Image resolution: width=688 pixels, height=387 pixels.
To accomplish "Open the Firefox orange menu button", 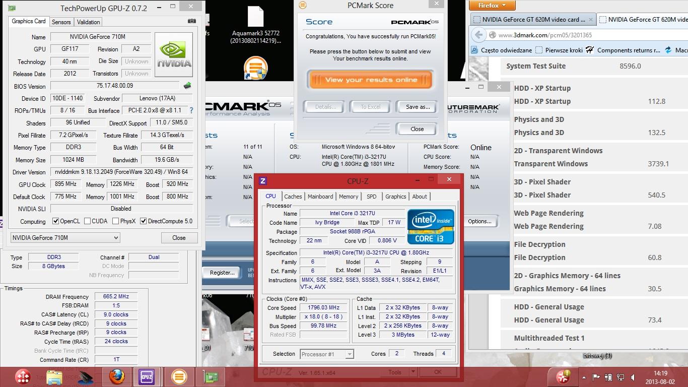I will pos(492,6).
